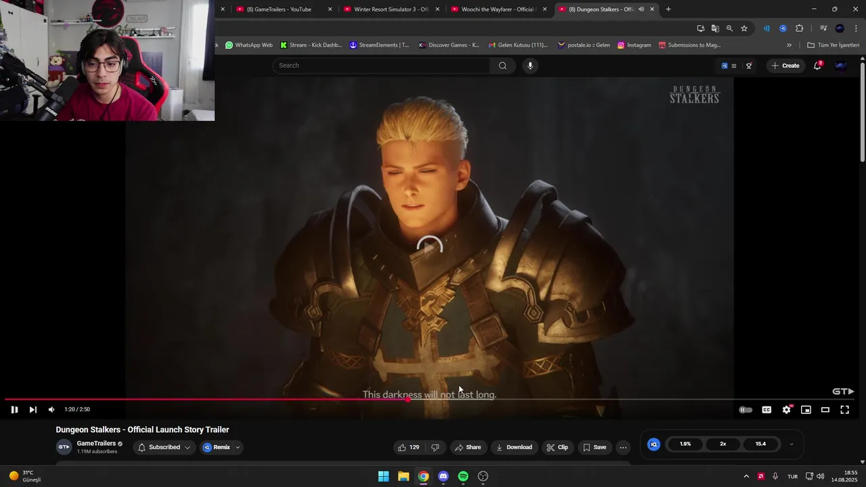Viewport: 866px width, 487px height.
Task: Expand the vidIQ stats panel chevron
Action: pos(792,444)
